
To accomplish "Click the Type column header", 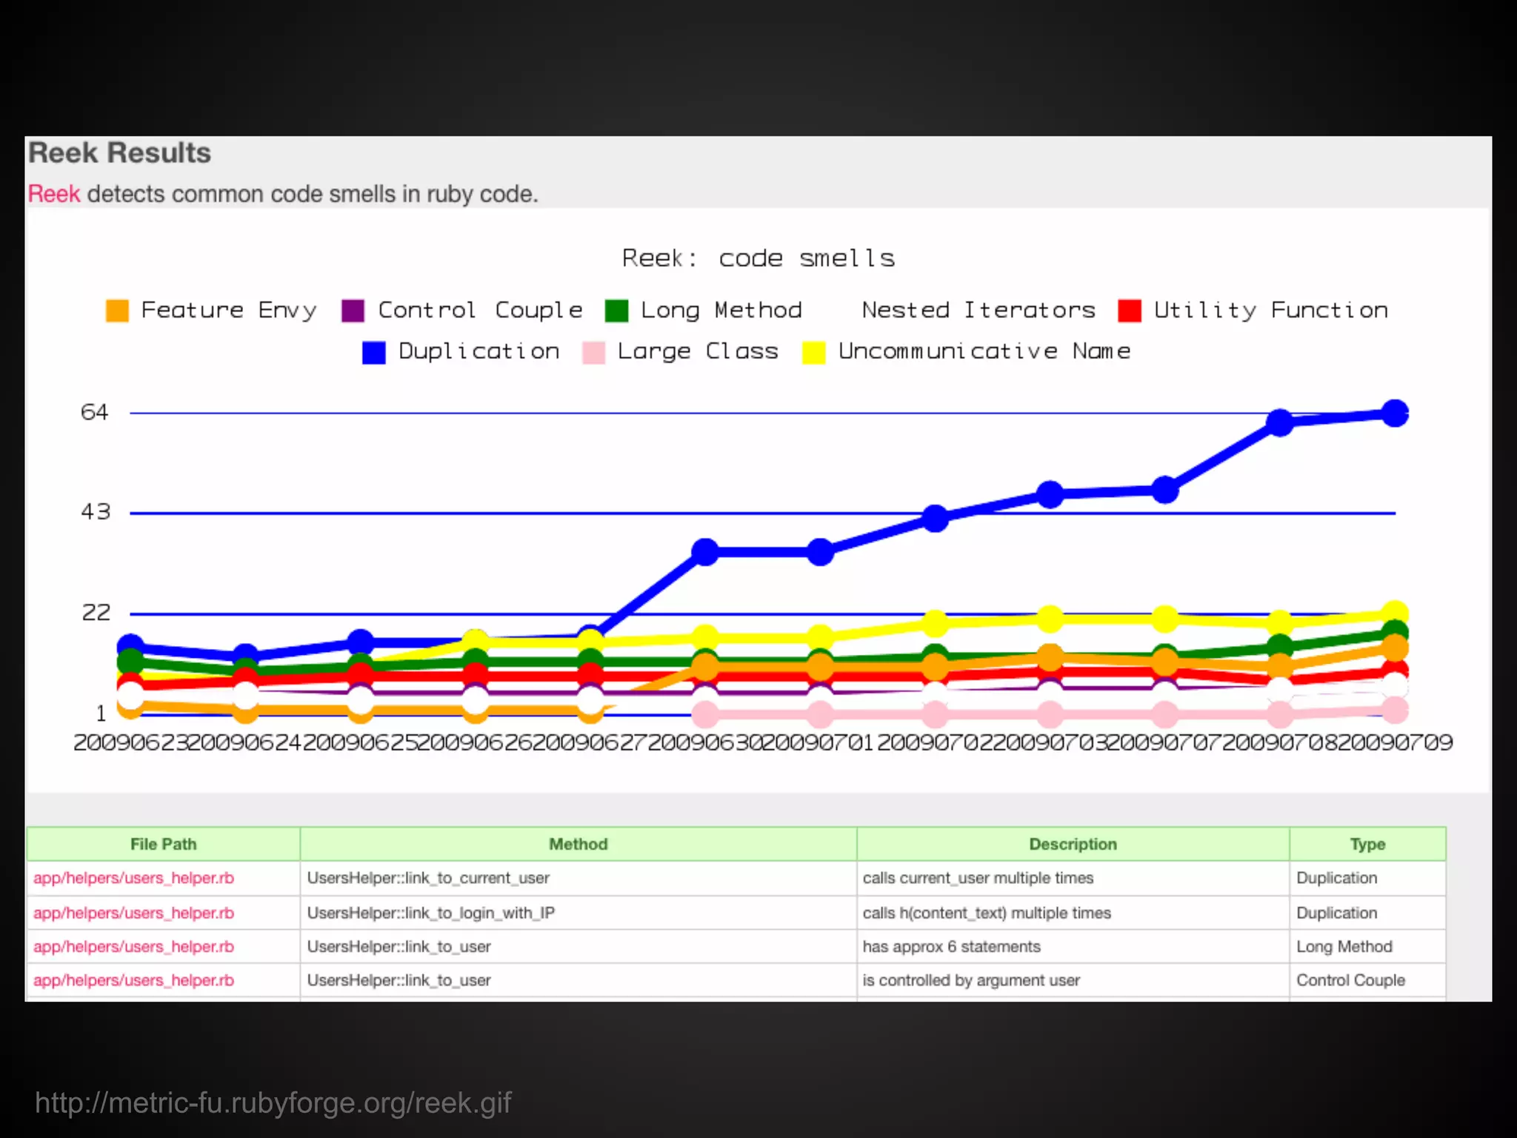I will point(1367,844).
